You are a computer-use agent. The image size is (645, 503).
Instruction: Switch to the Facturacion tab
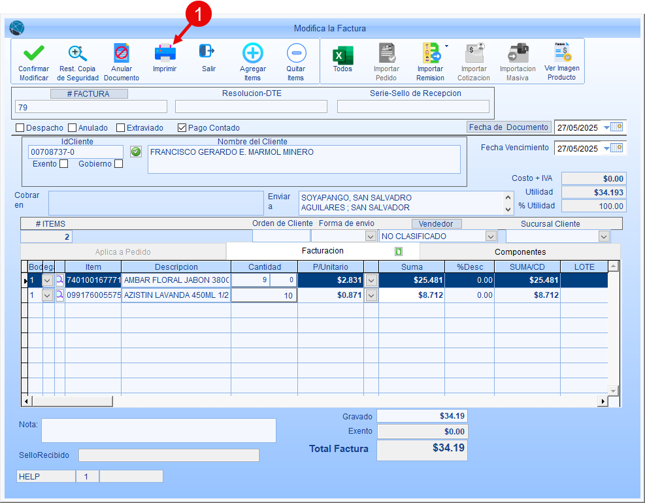coord(323,251)
